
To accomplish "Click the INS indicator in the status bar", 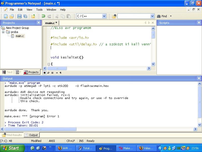I will 81,141.
